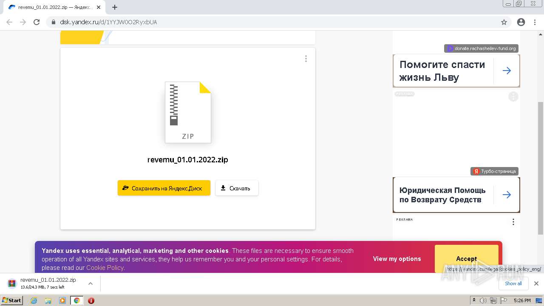Open the media player taskbar icon
Viewport: 544px width, 306px height.
pyautogui.click(x=62, y=300)
